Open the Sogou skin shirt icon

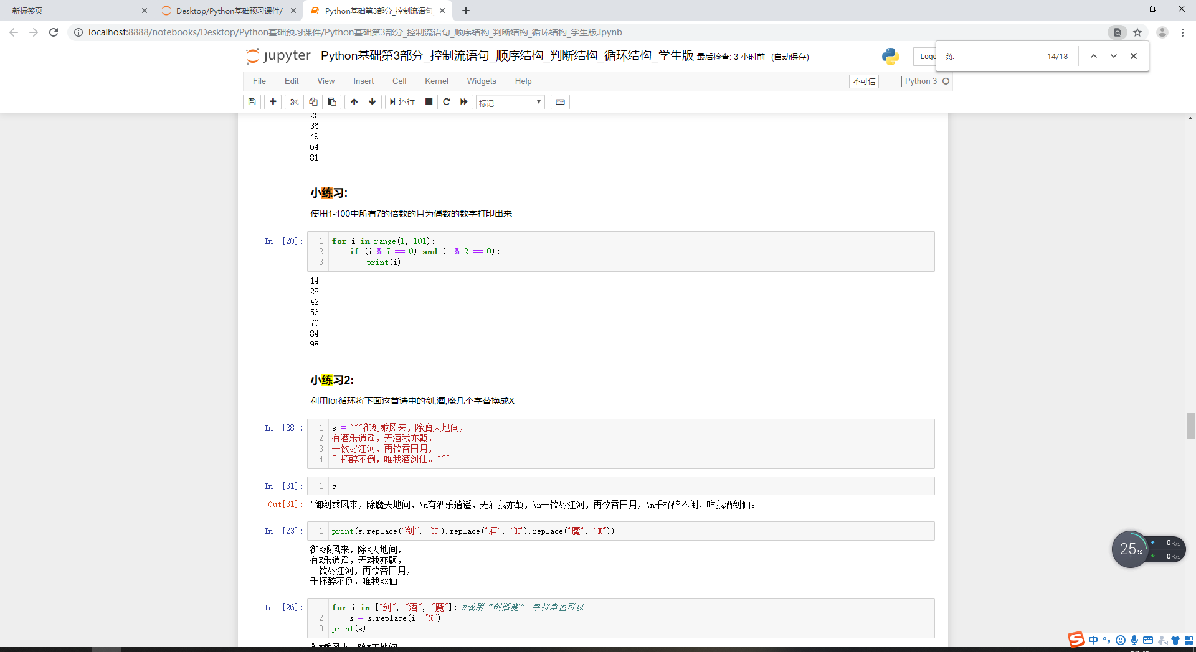pos(1175,640)
